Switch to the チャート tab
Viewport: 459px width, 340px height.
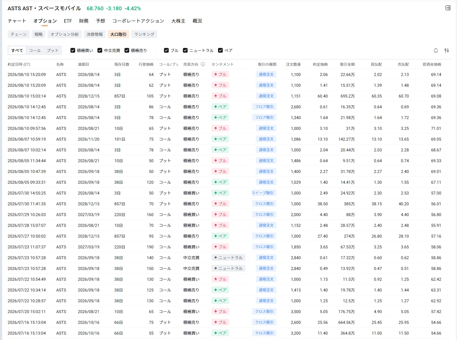[x=17, y=21]
